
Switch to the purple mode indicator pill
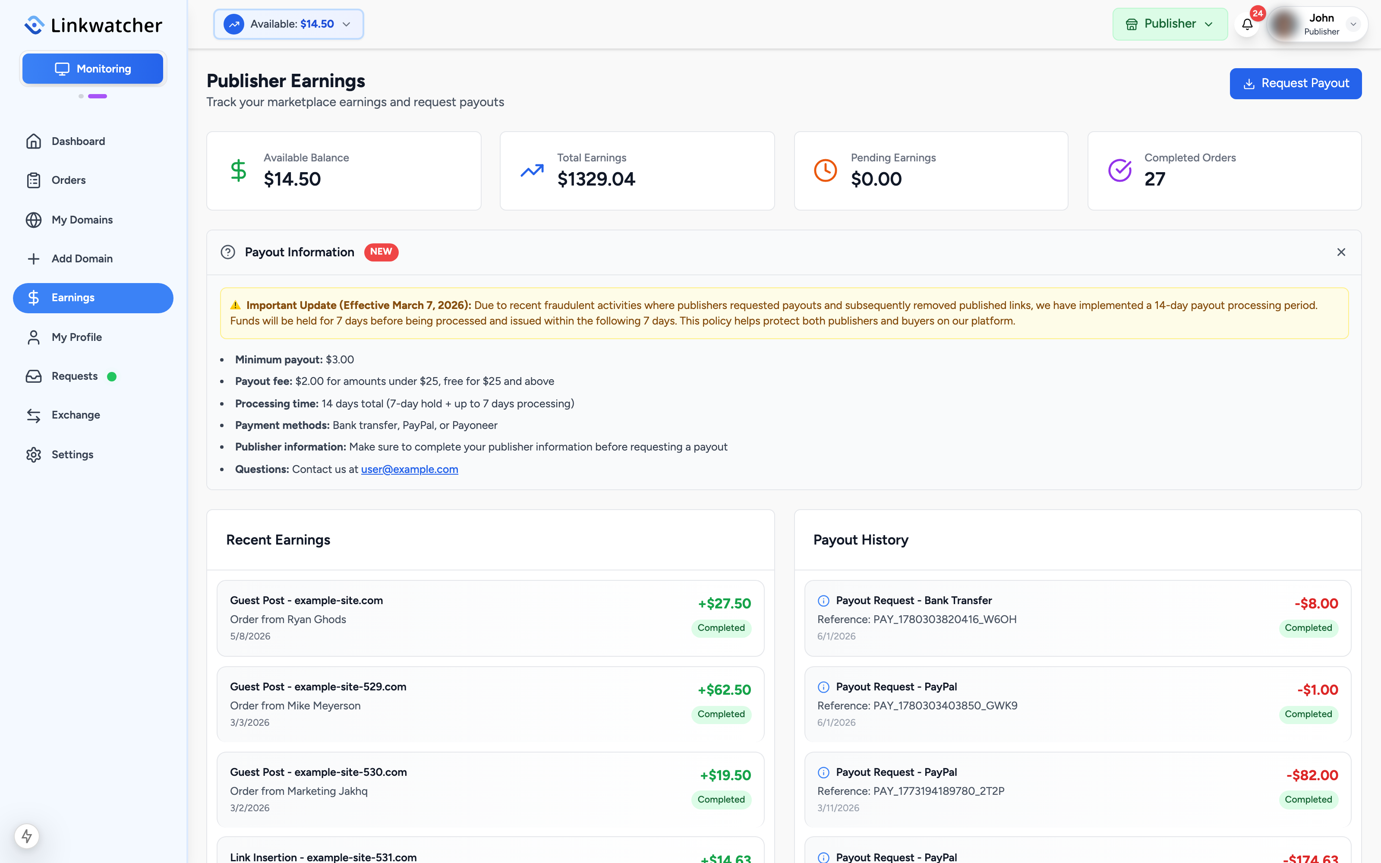point(98,96)
